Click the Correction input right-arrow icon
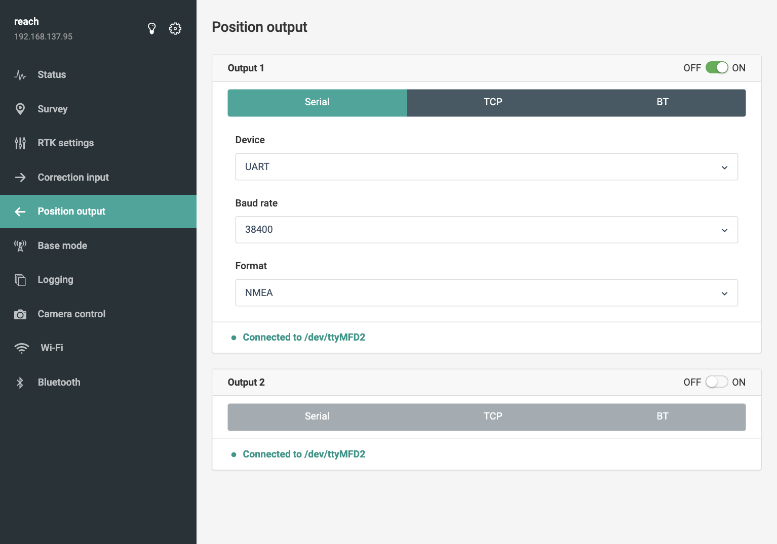The height and width of the screenshot is (544, 777). [x=20, y=177]
